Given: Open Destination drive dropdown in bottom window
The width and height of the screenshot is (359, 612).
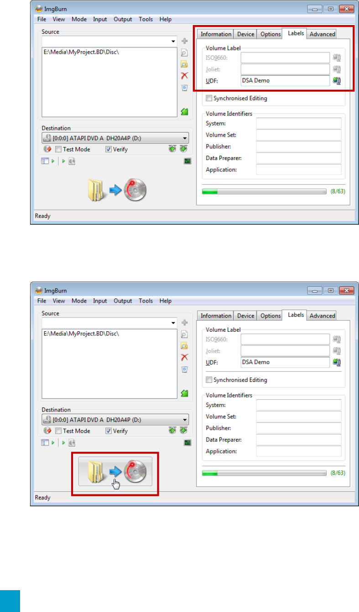Looking at the screenshot, I should (185, 420).
